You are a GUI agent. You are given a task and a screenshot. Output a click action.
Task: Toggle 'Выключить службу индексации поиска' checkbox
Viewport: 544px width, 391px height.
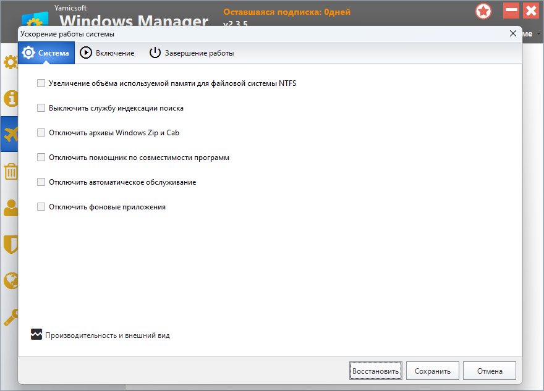(41, 108)
